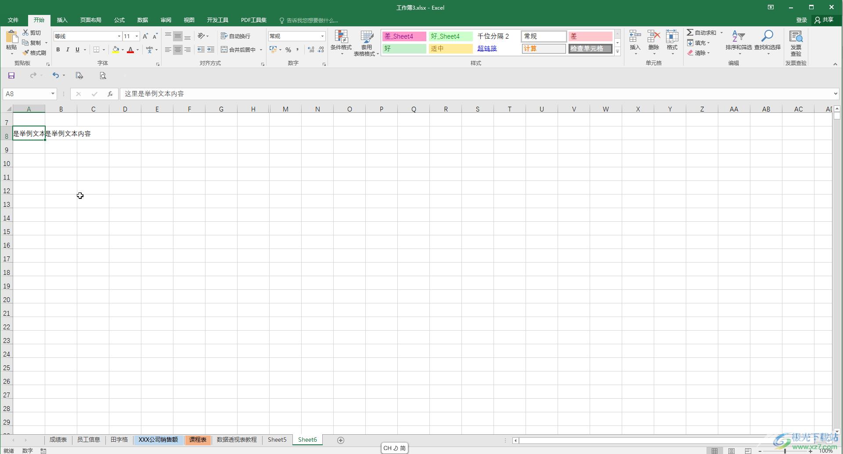Image resolution: width=843 pixels, height=454 pixels.
Task: Expand Merge and Center (合并后居中) options
Action: [261, 50]
